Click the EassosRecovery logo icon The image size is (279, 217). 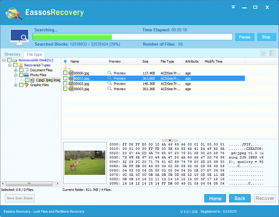coord(14,14)
